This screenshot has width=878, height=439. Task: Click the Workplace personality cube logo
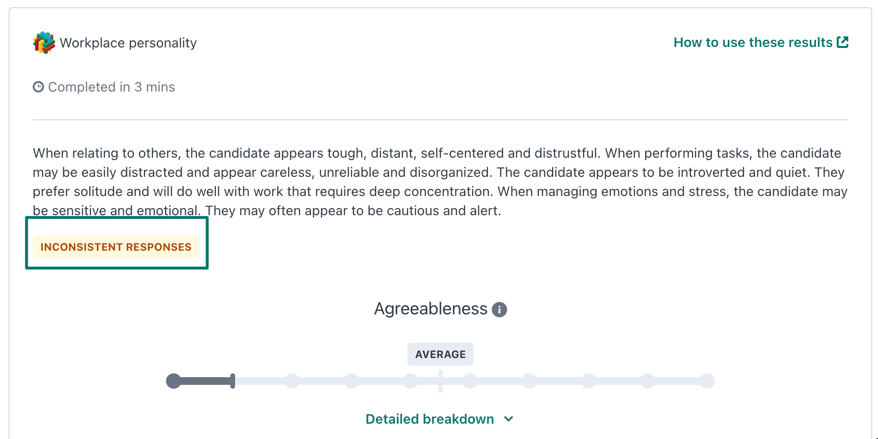44,43
